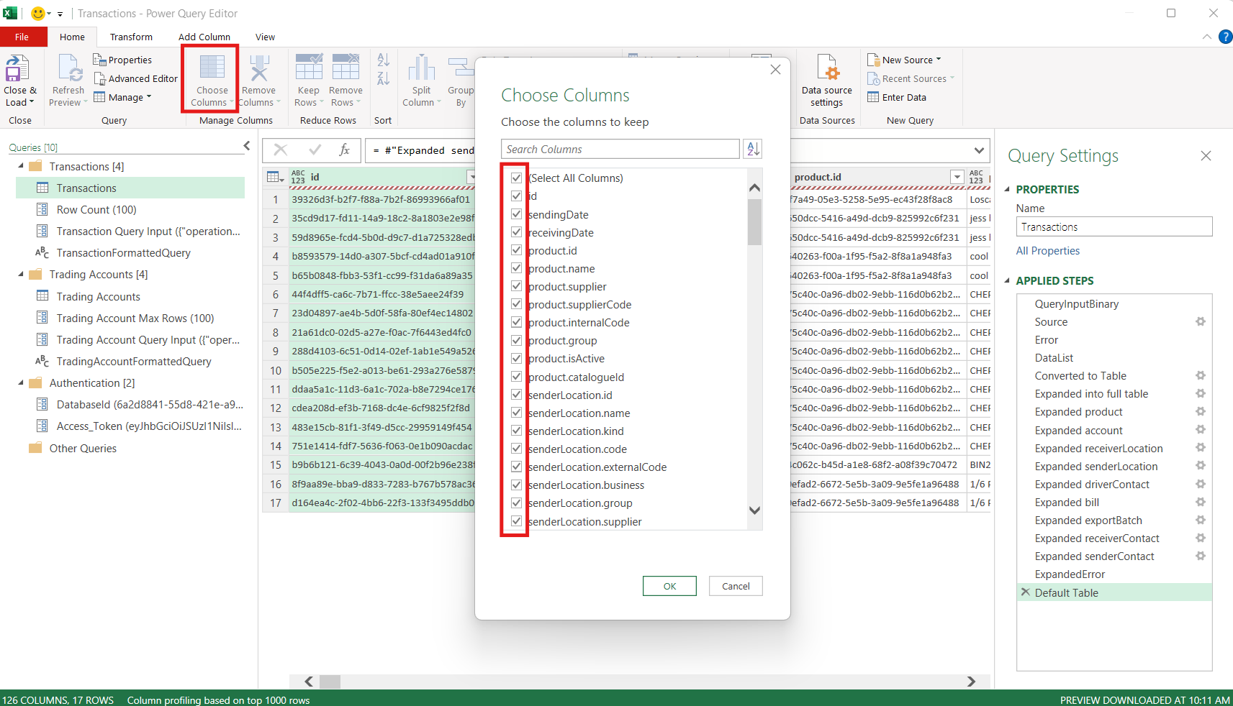Switch to the Transform ribbon tab

tap(131, 37)
